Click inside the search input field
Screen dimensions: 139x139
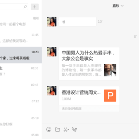(x=13, y=7)
